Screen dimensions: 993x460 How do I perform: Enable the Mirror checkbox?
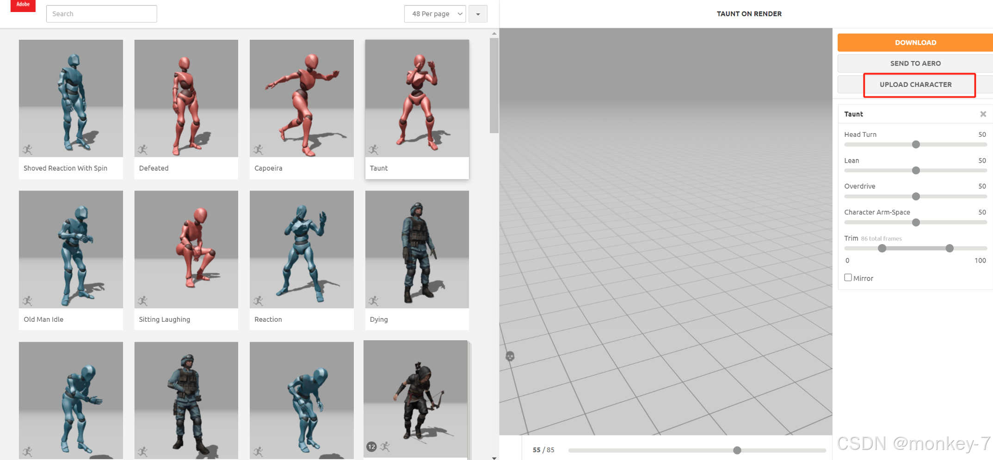848,277
